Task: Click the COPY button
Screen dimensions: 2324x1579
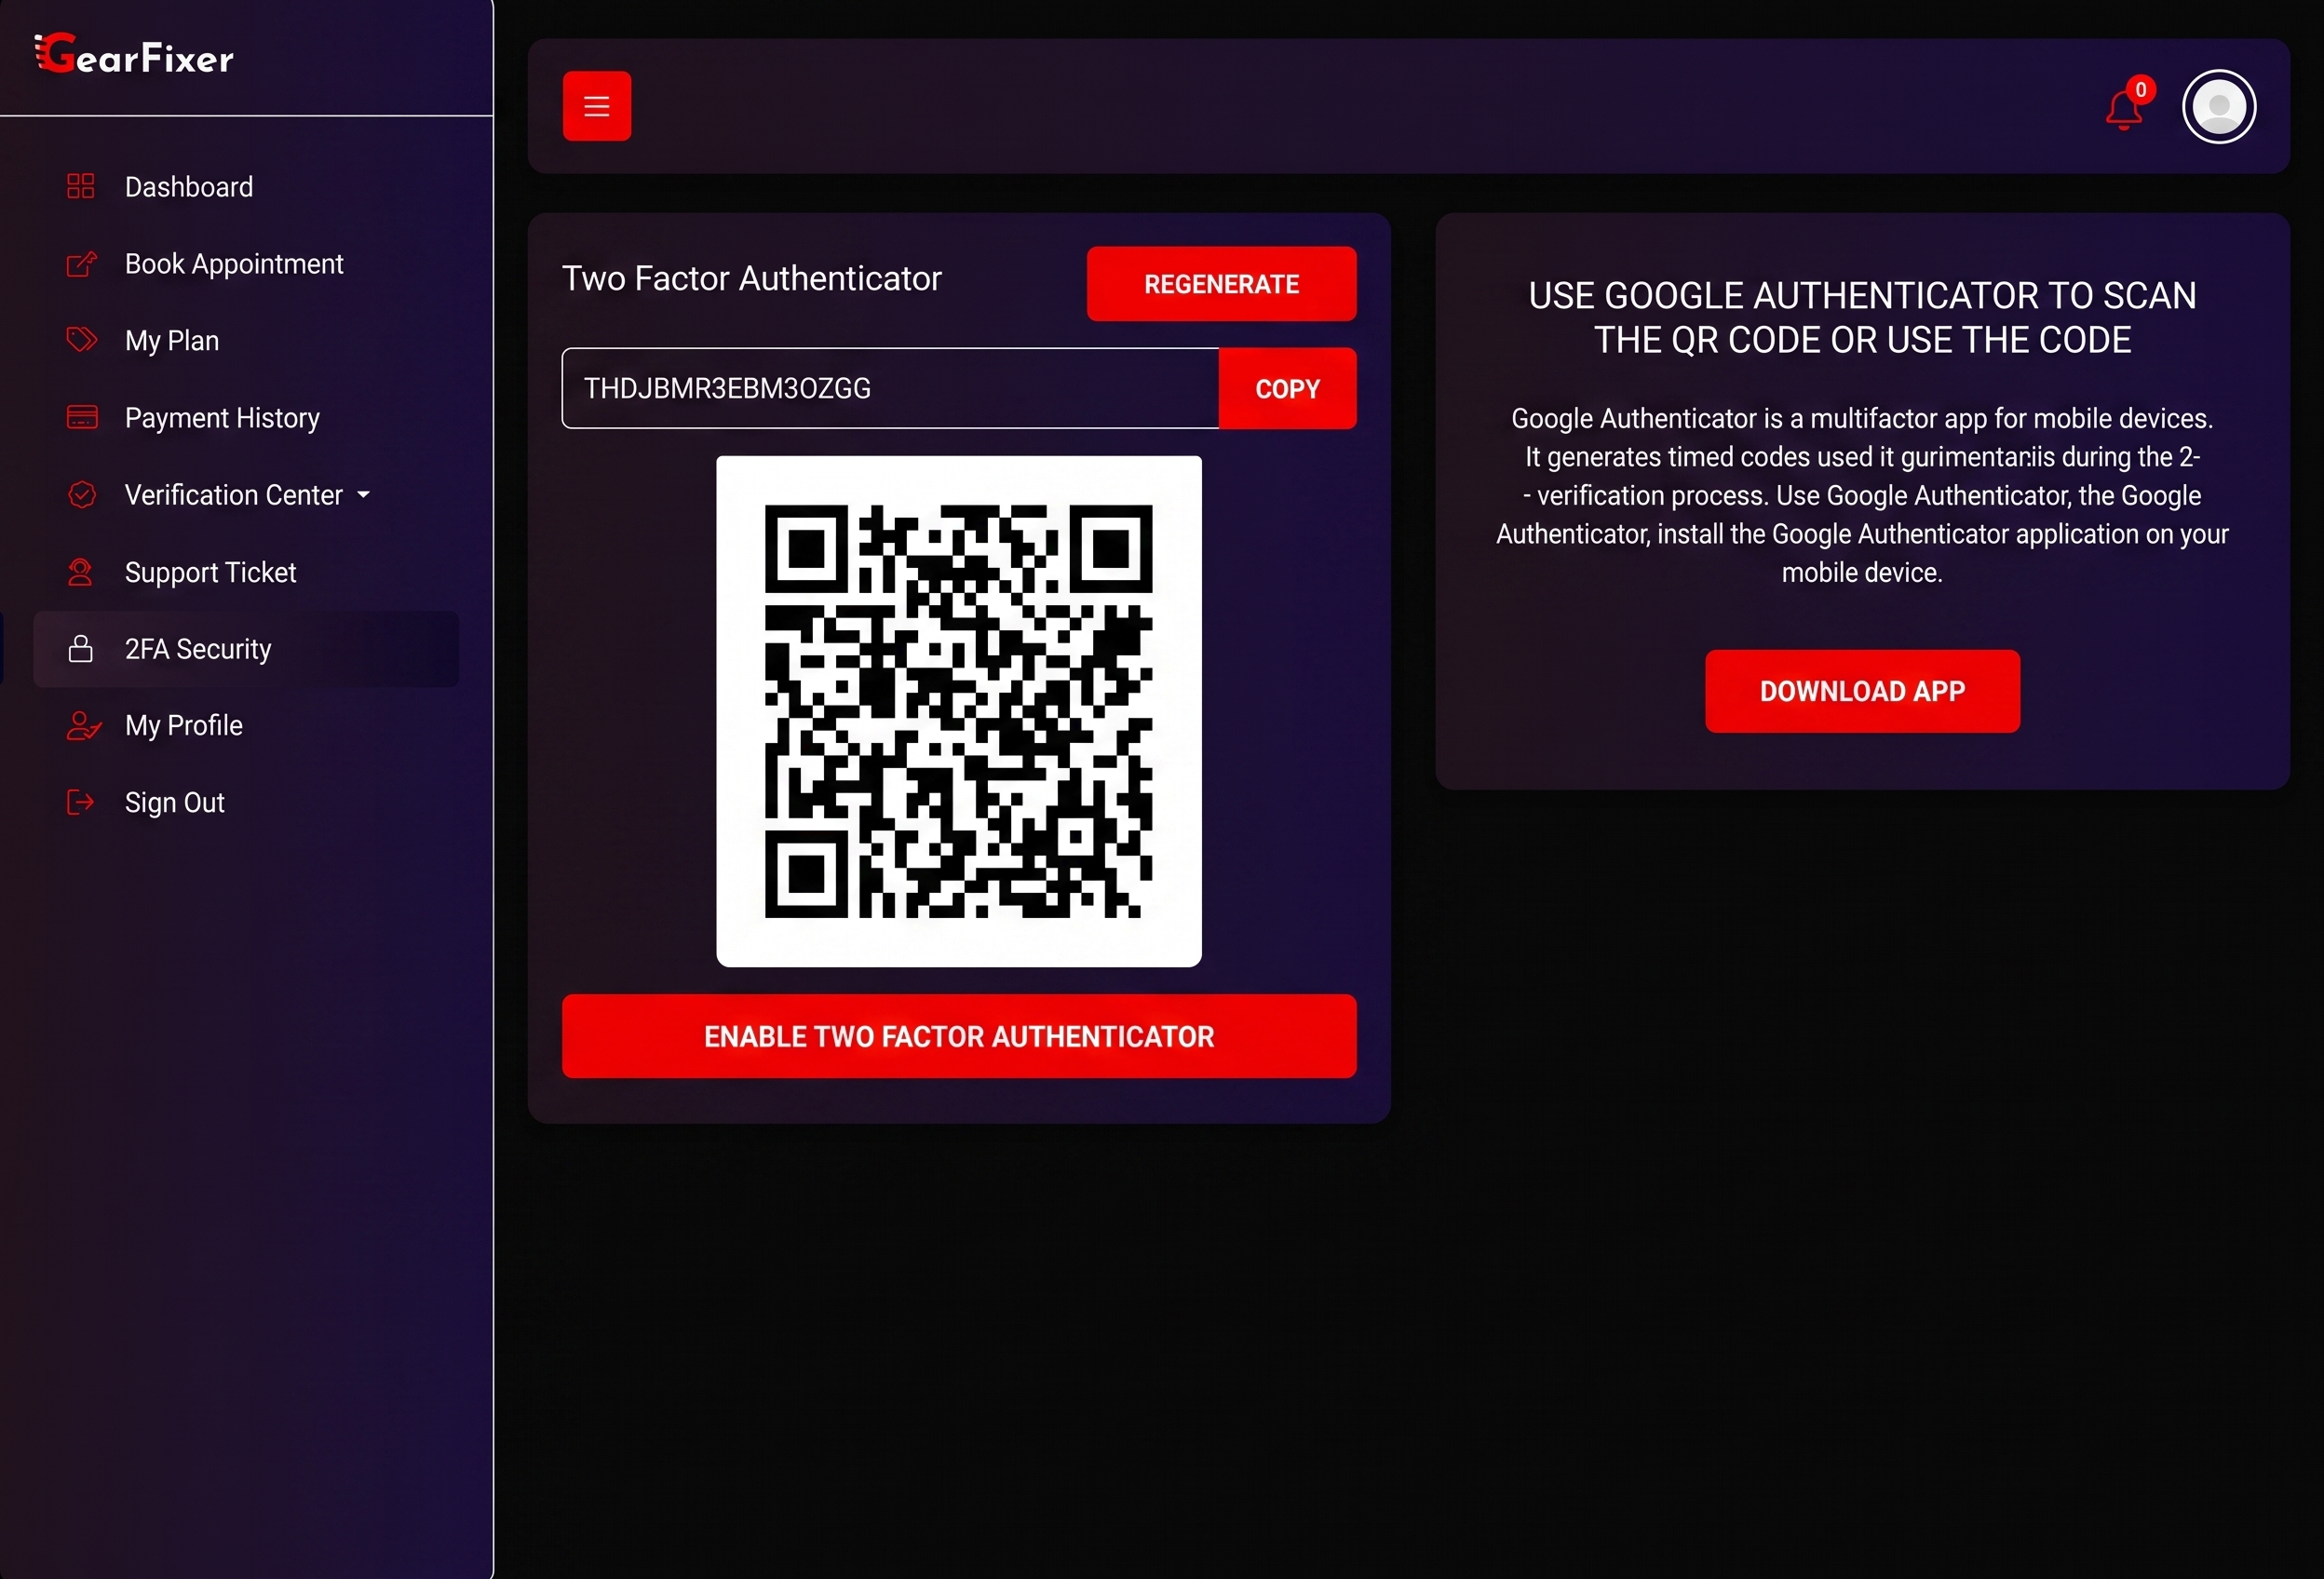Action: click(1288, 389)
